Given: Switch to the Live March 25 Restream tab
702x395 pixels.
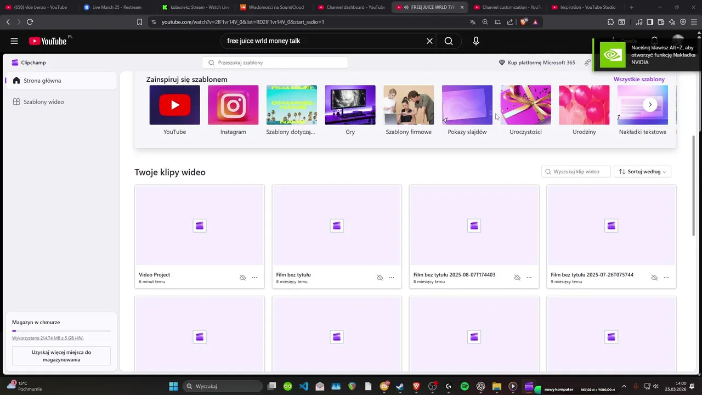Looking at the screenshot, I should [117, 7].
